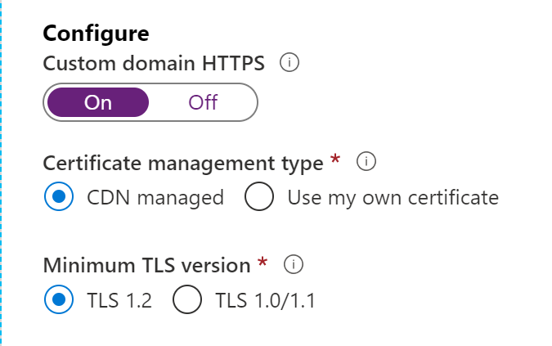Click red asterisk after Certificate management type

pyautogui.click(x=335, y=159)
